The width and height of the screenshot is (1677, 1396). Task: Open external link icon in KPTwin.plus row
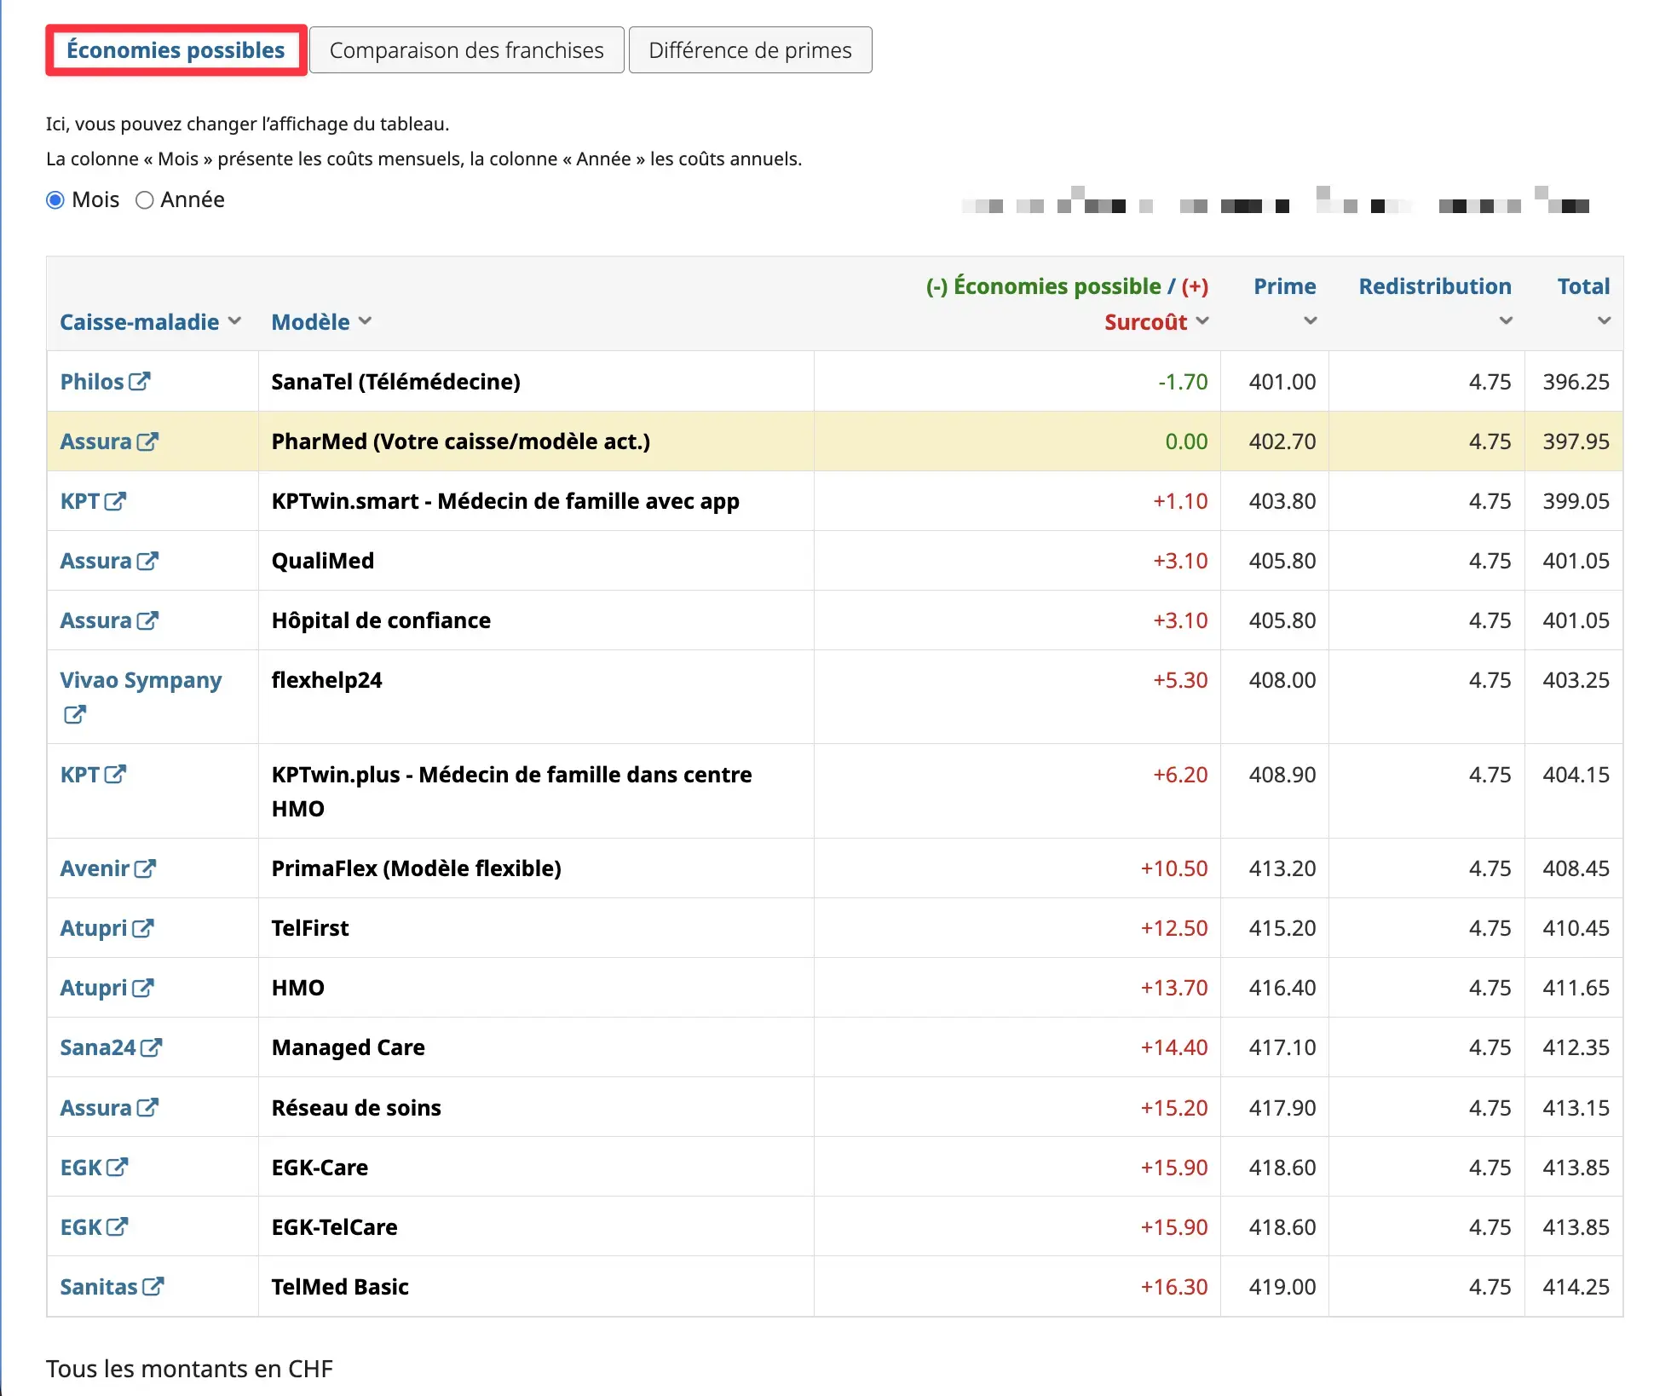(115, 774)
